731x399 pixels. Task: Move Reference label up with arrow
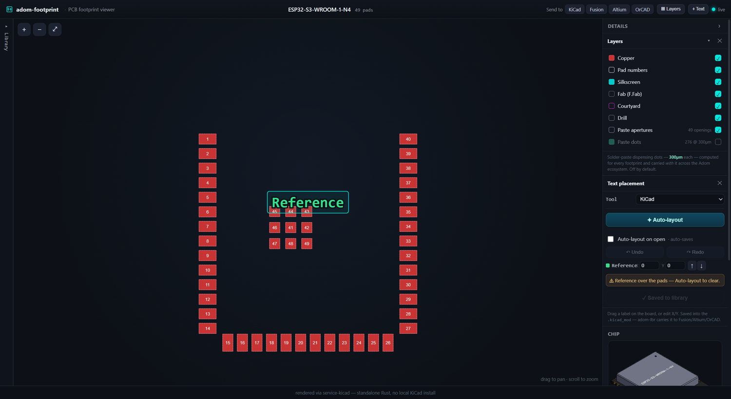click(692, 266)
